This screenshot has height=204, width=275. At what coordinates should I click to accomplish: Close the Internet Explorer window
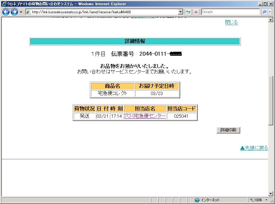[270, 4]
